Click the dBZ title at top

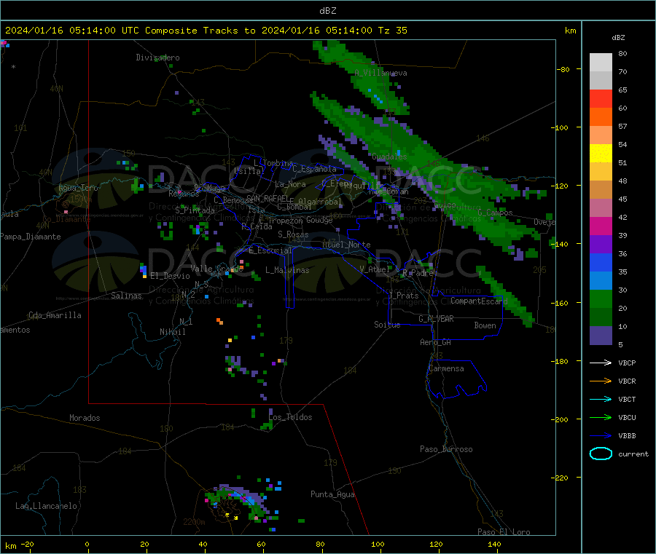click(327, 11)
